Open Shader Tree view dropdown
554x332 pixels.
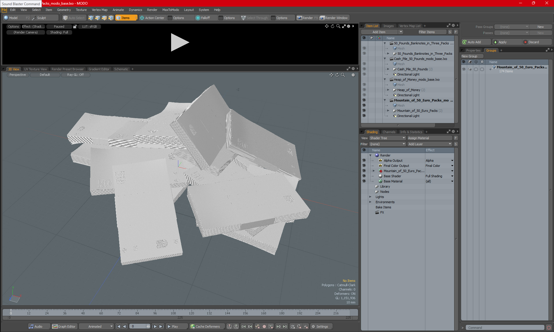(388, 138)
